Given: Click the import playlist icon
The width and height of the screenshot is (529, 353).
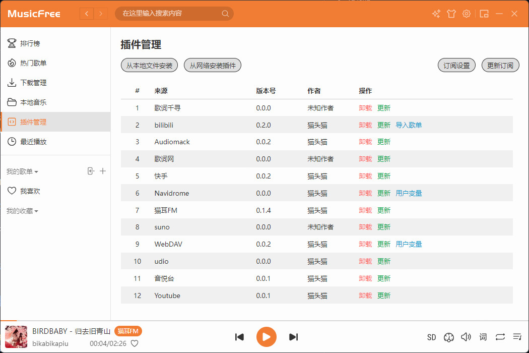Looking at the screenshot, I should [91, 171].
